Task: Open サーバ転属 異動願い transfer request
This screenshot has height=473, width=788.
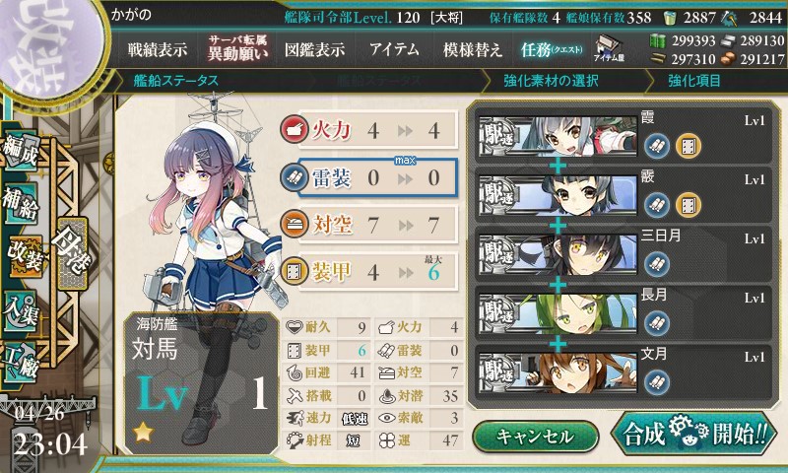Action: point(237,48)
